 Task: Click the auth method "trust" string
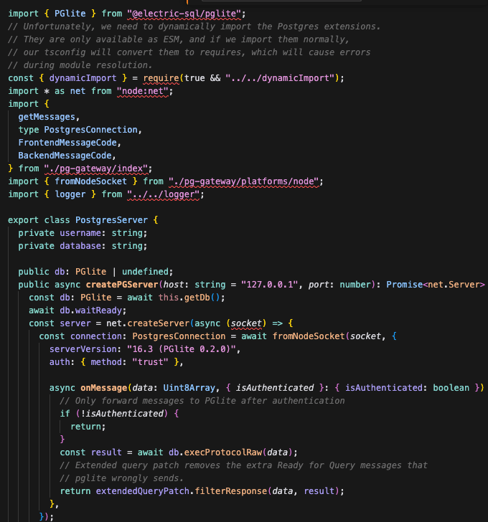[150, 362]
